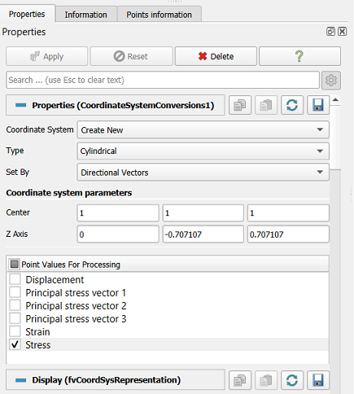Uncheck the Stress point value
Viewport: 354px width, 394px height.
(x=15, y=344)
